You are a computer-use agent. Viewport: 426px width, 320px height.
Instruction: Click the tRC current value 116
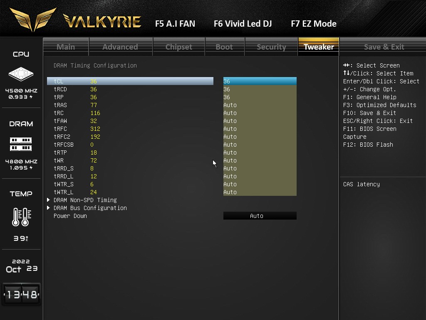tap(95, 113)
